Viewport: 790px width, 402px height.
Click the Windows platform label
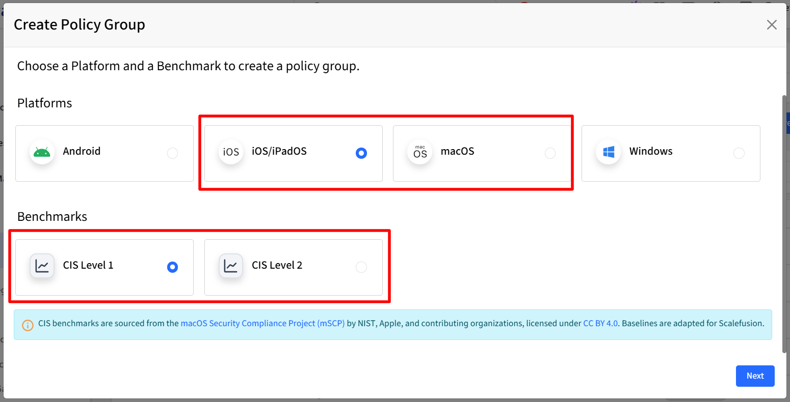[x=651, y=151]
